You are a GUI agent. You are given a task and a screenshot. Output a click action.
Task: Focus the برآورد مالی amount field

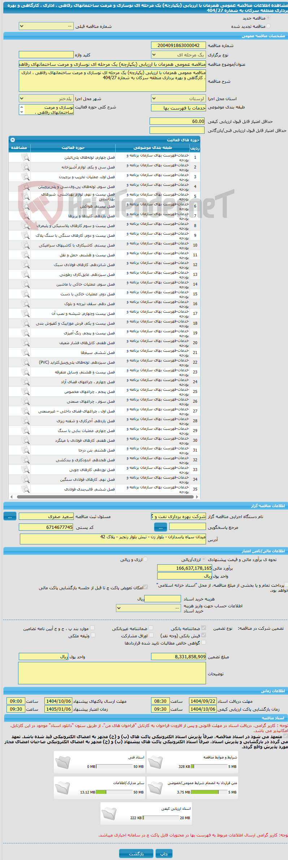(x=185, y=568)
